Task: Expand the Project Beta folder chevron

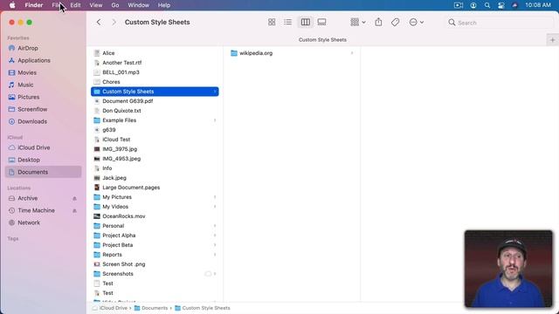Action: (x=215, y=245)
